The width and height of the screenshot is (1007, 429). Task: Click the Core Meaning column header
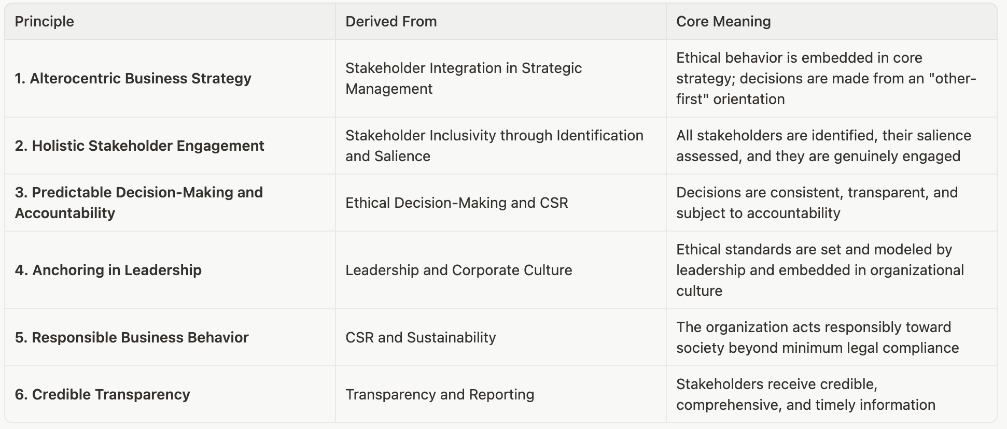click(x=723, y=21)
